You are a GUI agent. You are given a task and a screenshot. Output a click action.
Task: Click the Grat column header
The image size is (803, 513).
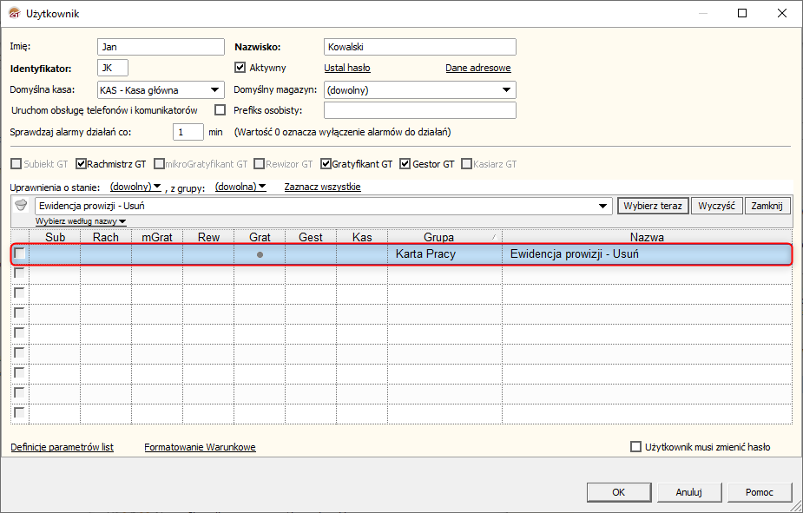coord(260,237)
